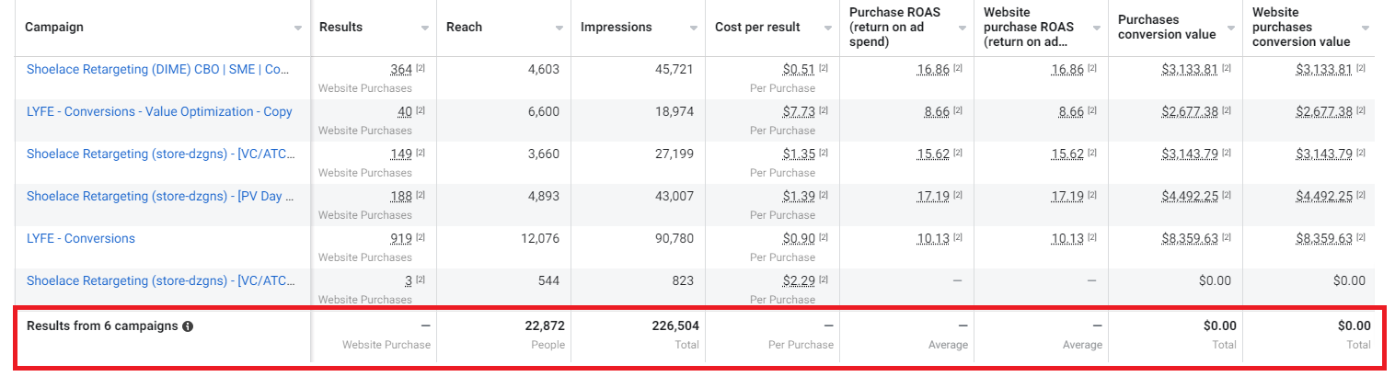Open the Campaign column header dropdown arrow

point(297,29)
